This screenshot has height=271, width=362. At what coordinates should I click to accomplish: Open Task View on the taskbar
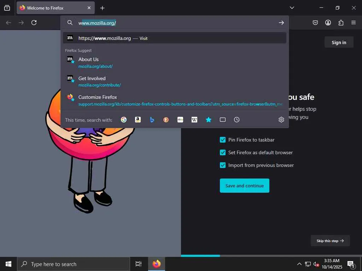click(138, 264)
